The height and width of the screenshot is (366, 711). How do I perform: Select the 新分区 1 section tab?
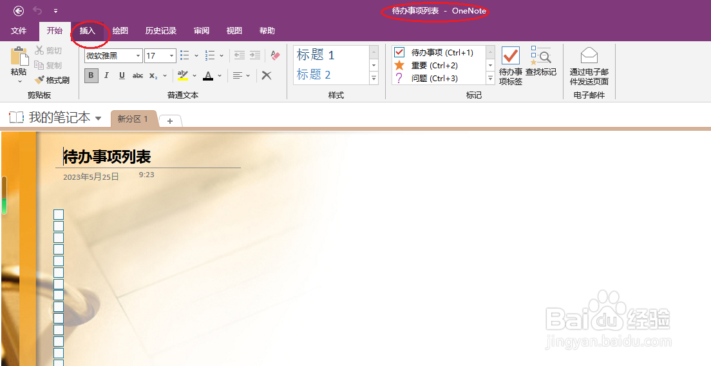133,119
